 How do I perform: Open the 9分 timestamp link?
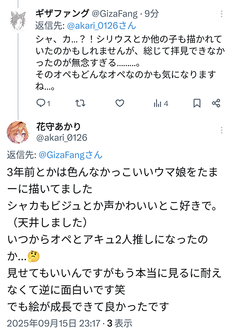[x=151, y=14]
